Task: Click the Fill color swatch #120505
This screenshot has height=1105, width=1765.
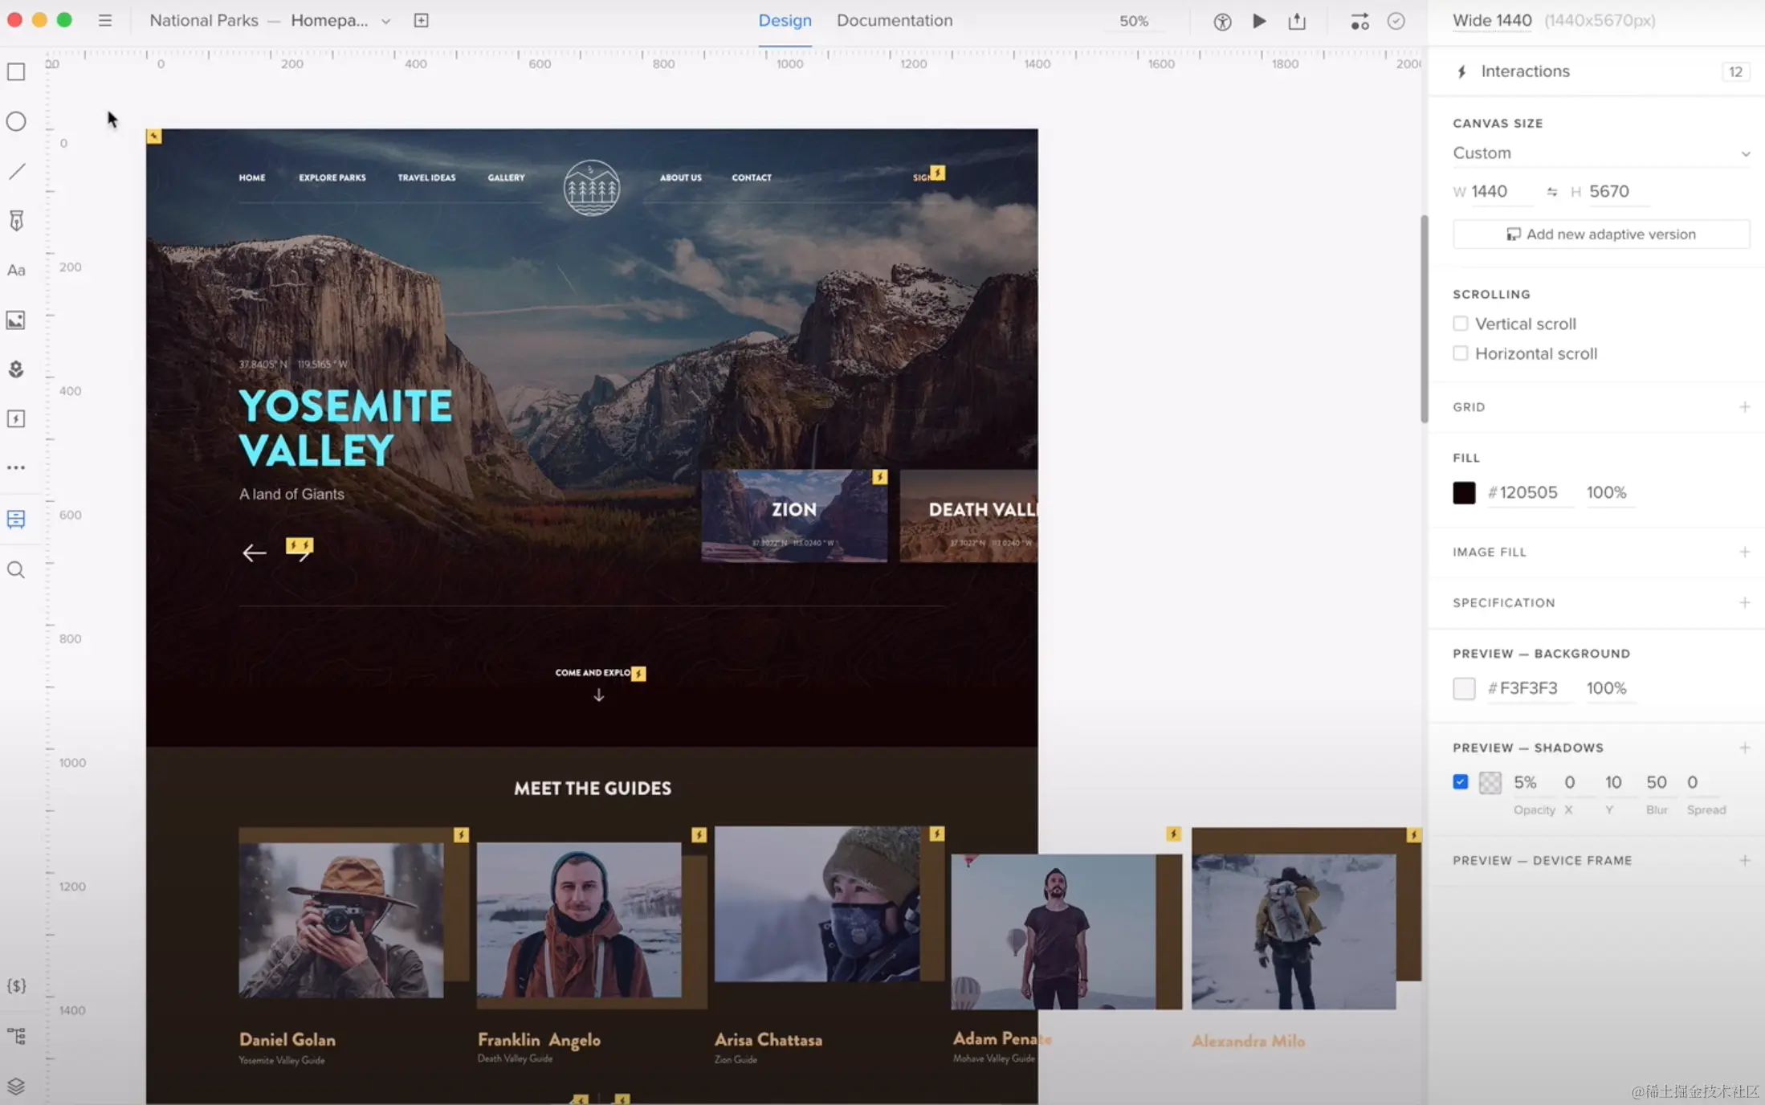Action: [x=1464, y=492]
